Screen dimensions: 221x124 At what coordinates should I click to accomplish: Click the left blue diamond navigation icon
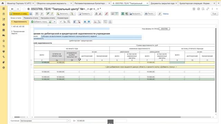(x=85, y=22)
